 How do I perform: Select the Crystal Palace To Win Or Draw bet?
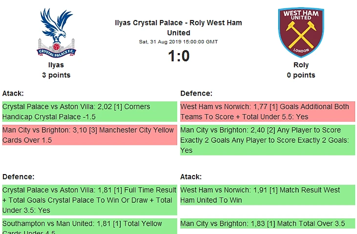point(89,200)
